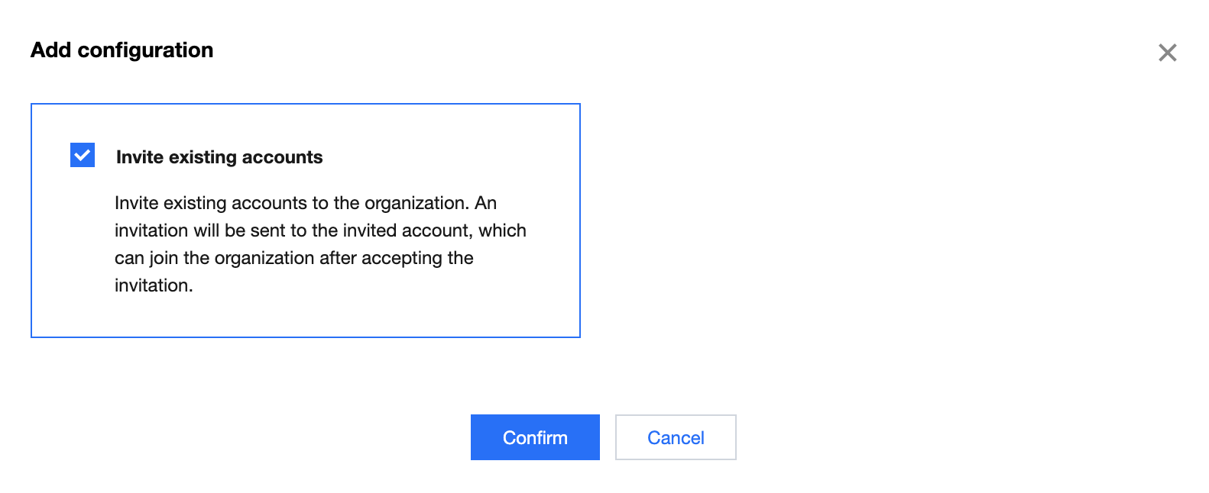Toggle the blue checkmark box
Viewport: 1209px width, 493px height.
point(83,155)
